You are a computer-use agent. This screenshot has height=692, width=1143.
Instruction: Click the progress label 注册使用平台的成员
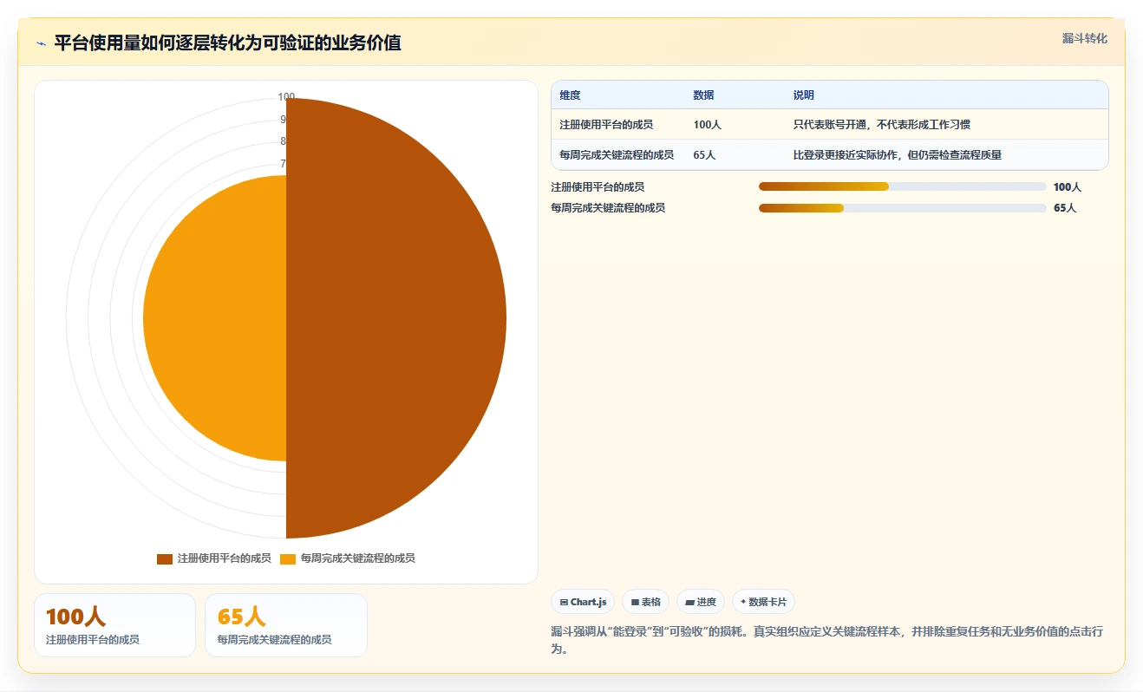[x=598, y=187]
